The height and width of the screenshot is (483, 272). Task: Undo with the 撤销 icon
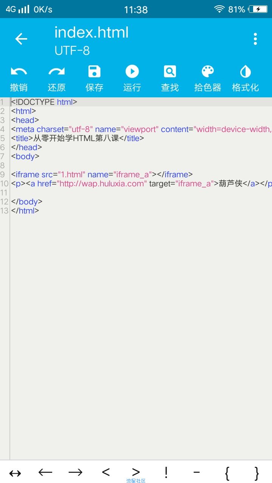(19, 78)
